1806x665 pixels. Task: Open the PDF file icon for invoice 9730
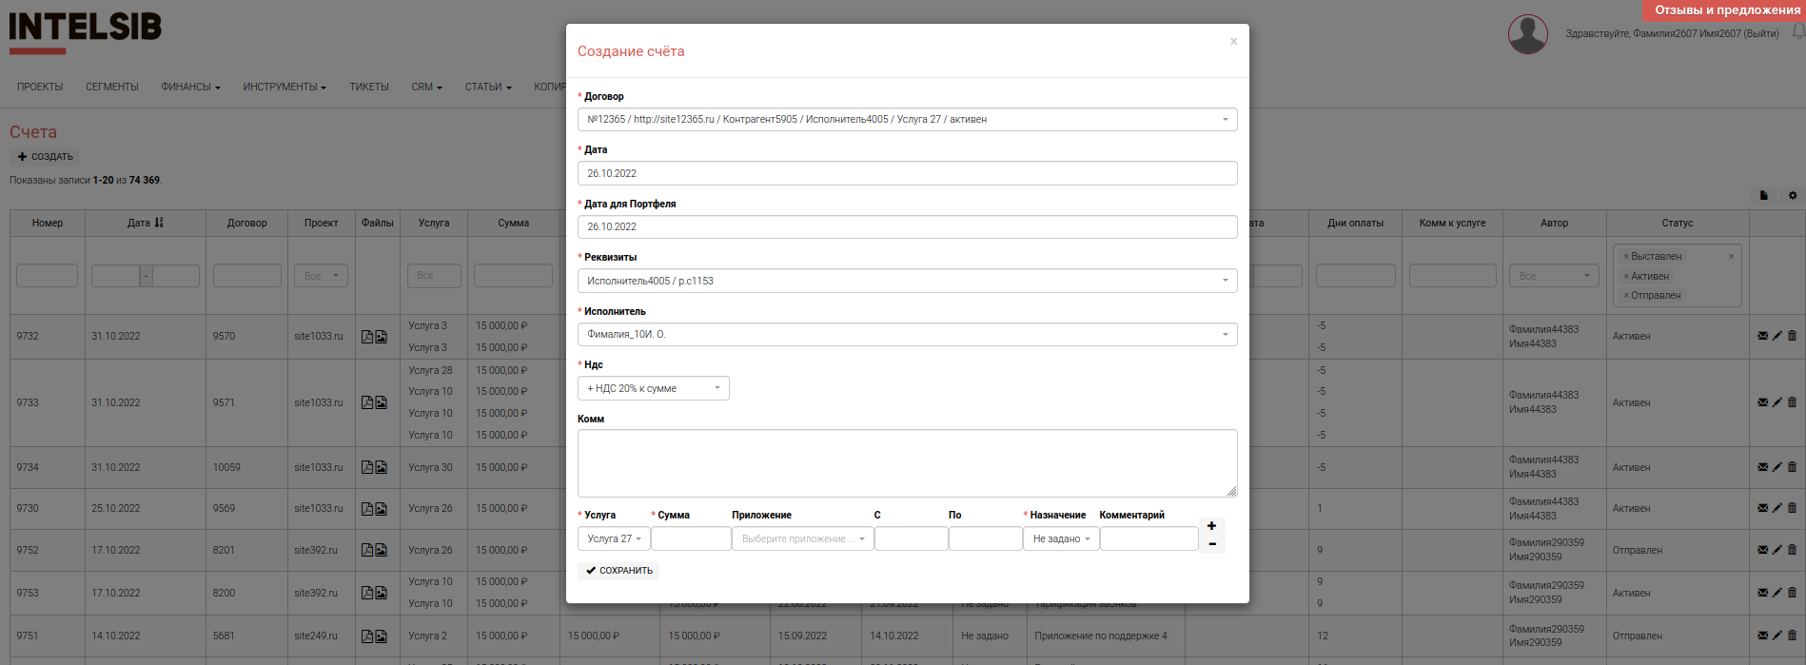point(366,509)
